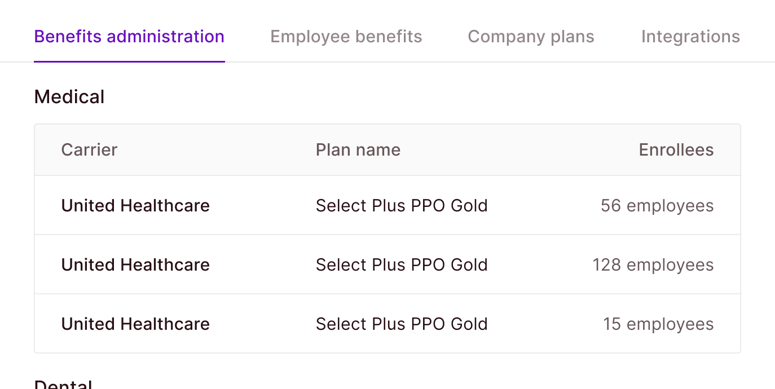Click the 56 employees enrollee count

[657, 206]
